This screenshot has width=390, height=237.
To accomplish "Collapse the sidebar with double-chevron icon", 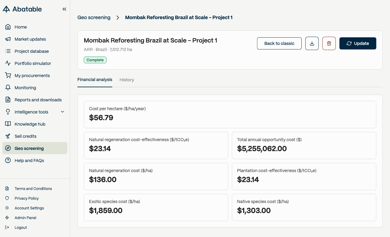I will 64,9.
